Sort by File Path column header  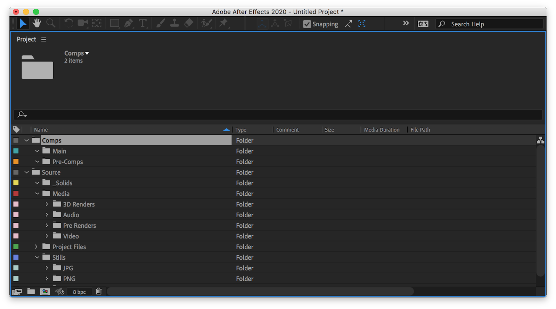pyautogui.click(x=420, y=130)
